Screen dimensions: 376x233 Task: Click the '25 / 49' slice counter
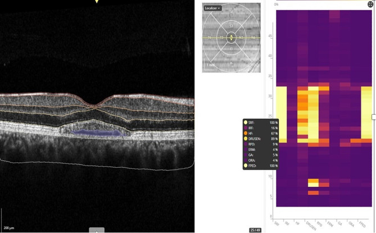pos(255,230)
